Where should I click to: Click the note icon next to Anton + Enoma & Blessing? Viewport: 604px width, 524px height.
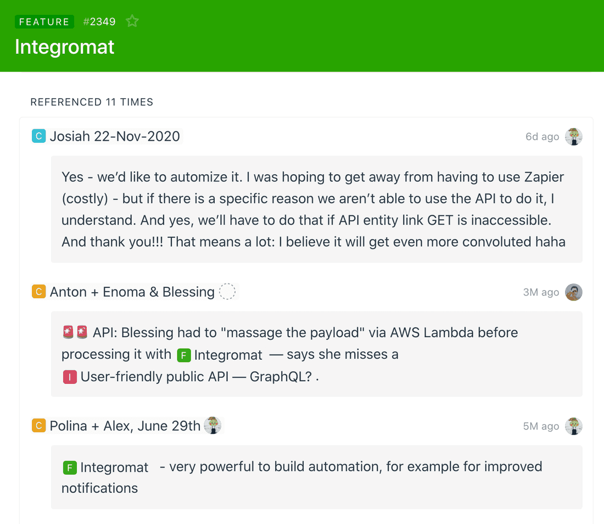click(x=38, y=292)
